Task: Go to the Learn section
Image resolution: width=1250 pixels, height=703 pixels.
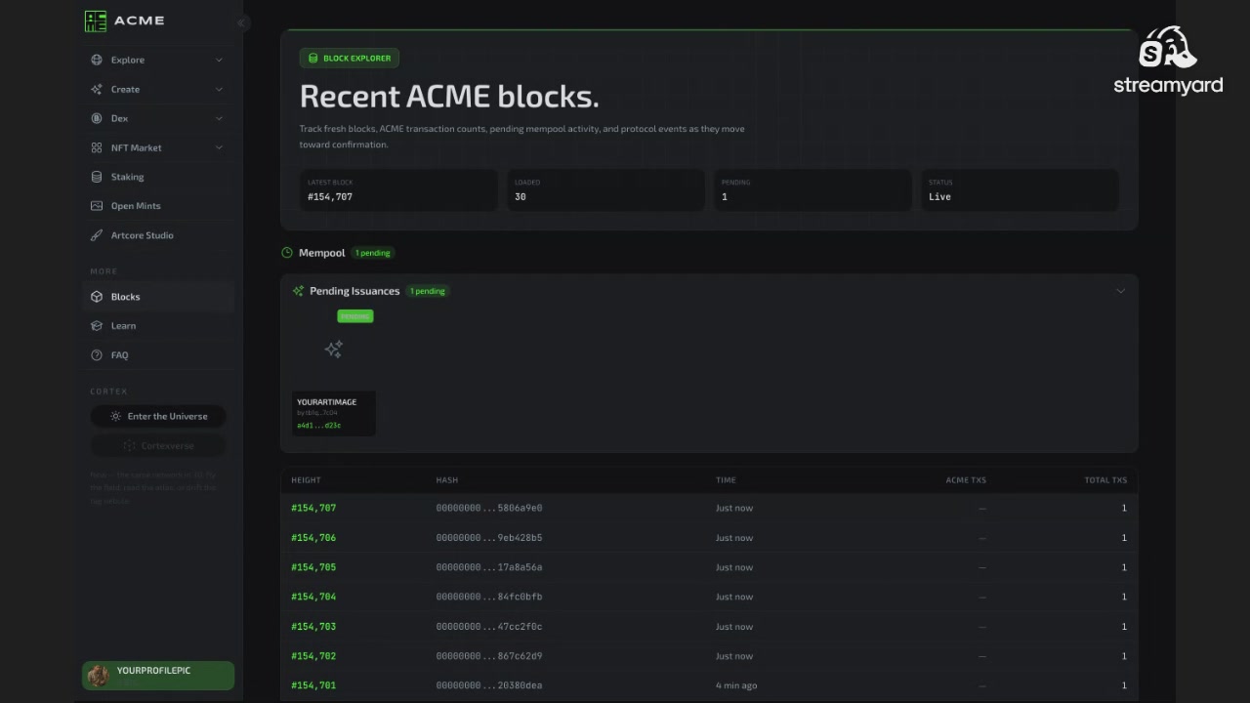Action: [158, 326]
